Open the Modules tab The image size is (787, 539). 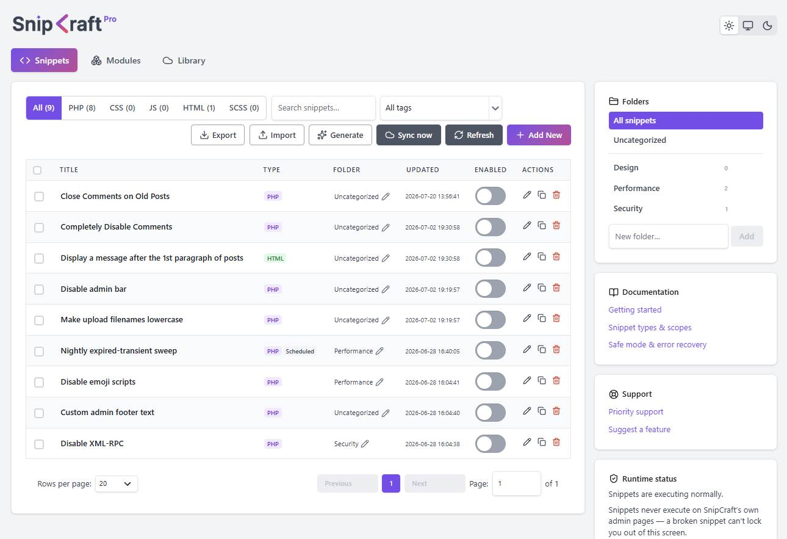[x=116, y=60]
